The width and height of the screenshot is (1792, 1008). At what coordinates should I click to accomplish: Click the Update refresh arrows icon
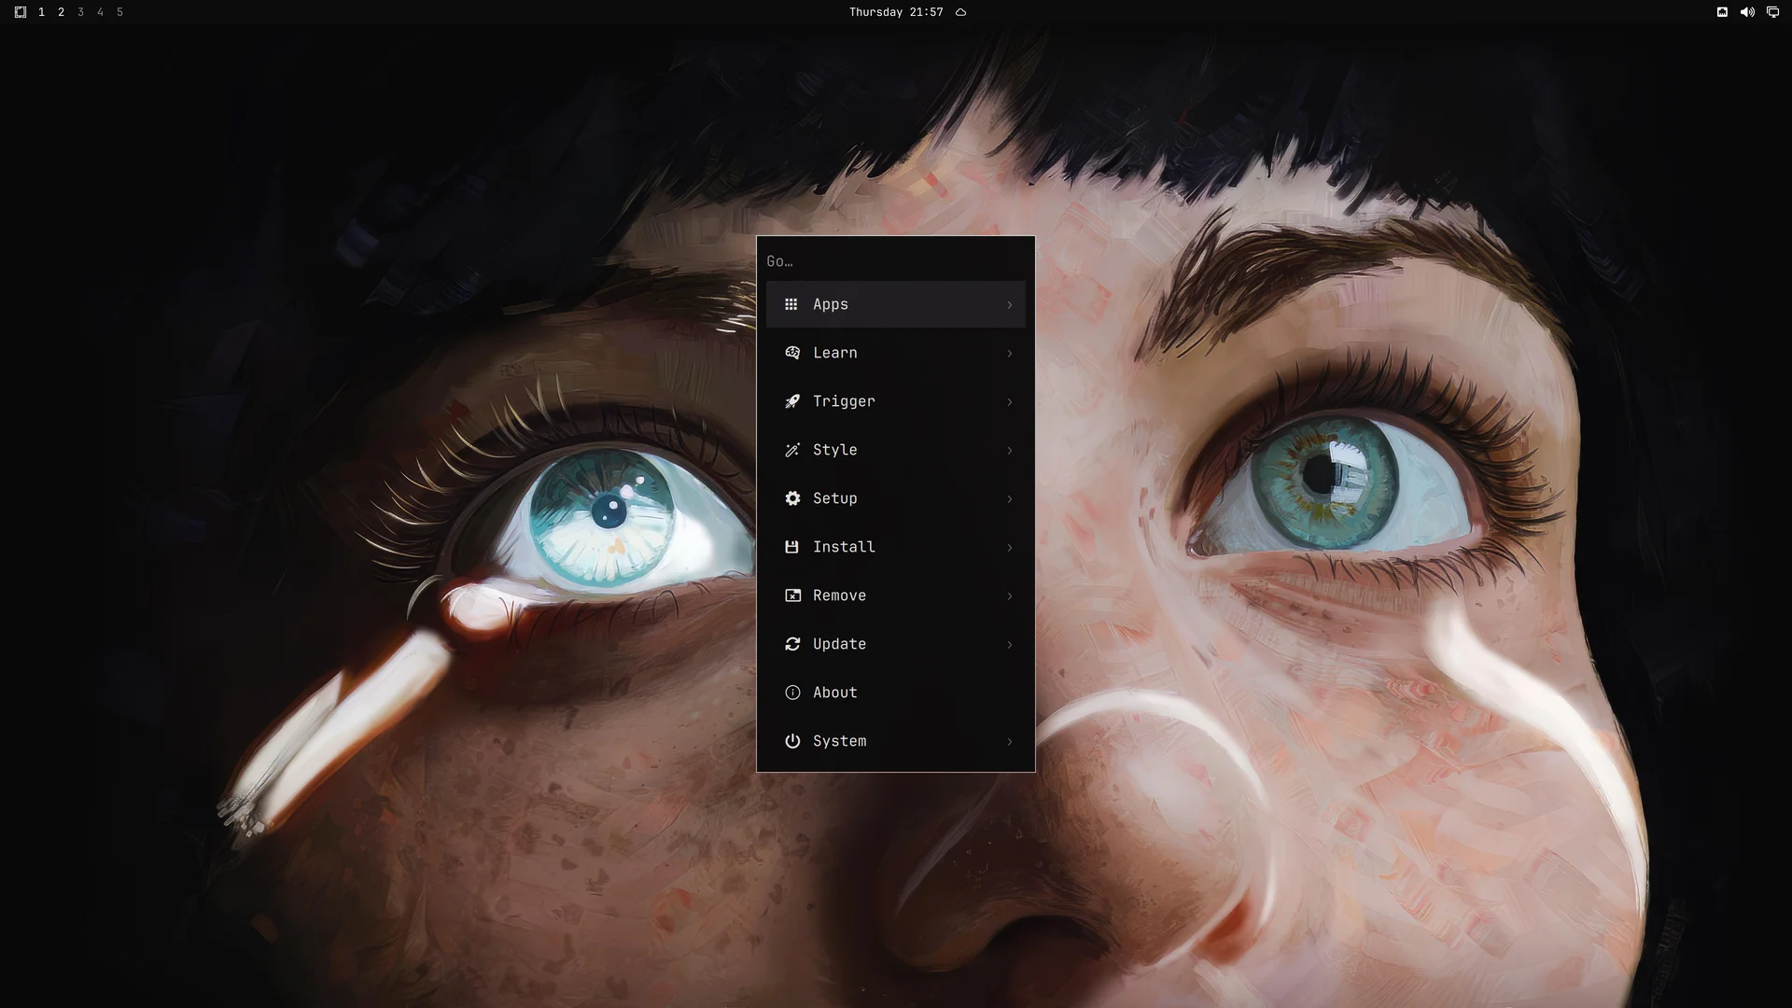pos(792,644)
